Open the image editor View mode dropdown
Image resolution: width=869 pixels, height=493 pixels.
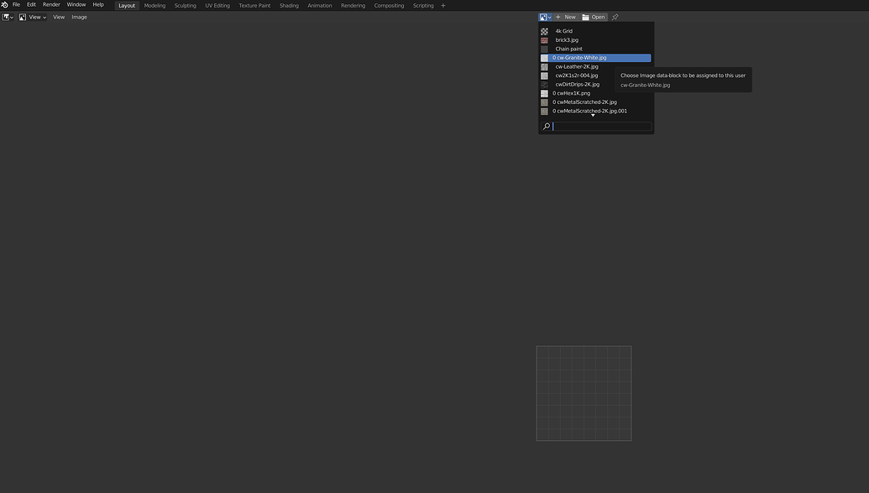click(x=33, y=17)
